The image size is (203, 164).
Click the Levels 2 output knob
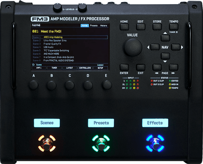pyautogui.click(x=82, y=8)
